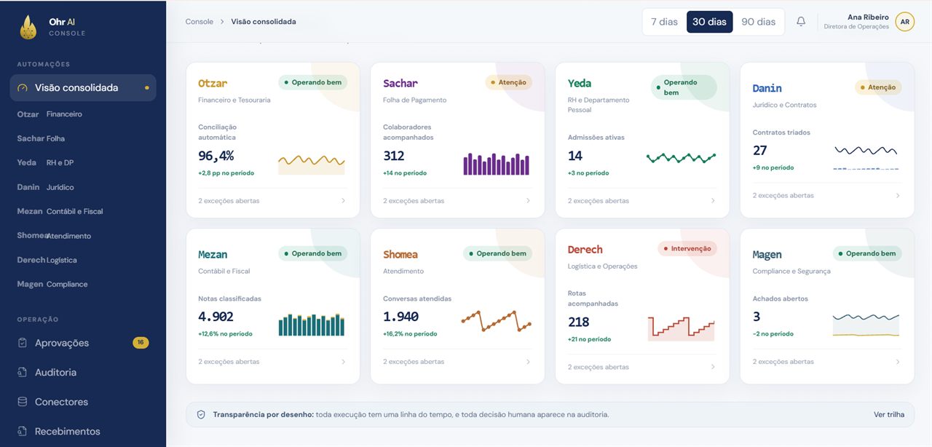The width and height of the screenshot is (932, 447).
Task: Select the 7 dias period
Action: [x=664, y=22]
